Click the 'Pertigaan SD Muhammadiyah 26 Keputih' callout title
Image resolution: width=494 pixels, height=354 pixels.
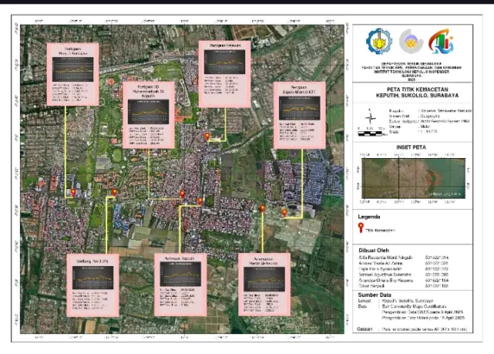tap(149, 91)
